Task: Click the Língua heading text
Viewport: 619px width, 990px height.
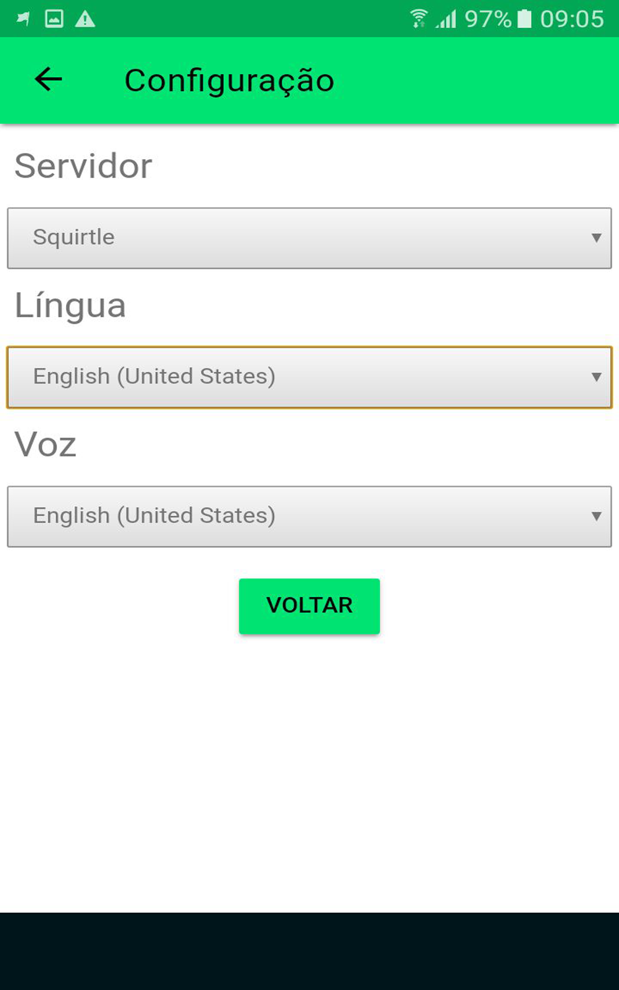Action: click(x=70, y=304)
